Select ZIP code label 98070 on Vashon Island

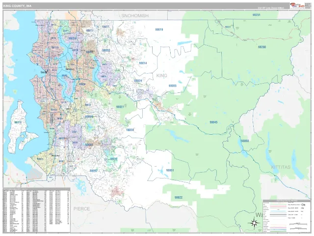[x=18, y=122]
